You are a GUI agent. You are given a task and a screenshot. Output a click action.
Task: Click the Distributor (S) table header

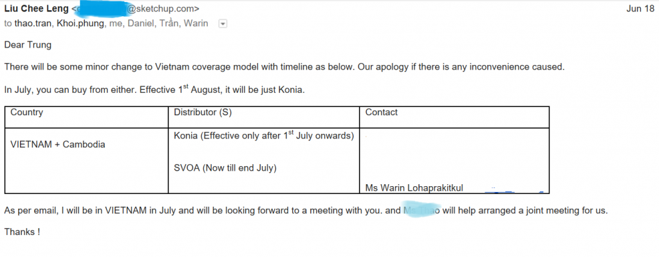pos(264,117)
